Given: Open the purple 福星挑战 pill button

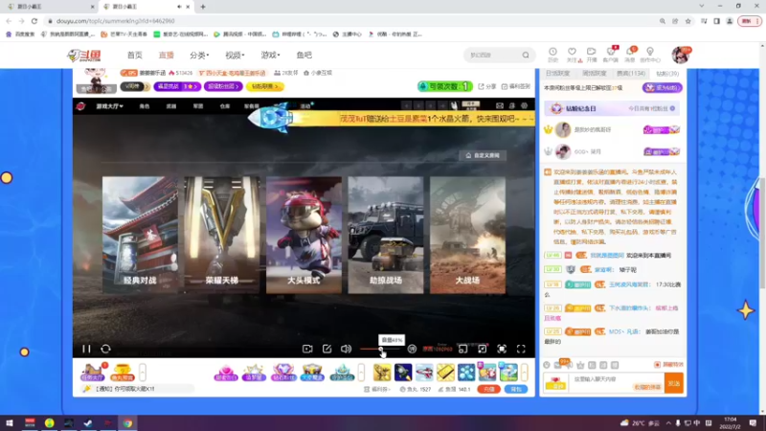Looking at the screenshot, I should (177, 86).
